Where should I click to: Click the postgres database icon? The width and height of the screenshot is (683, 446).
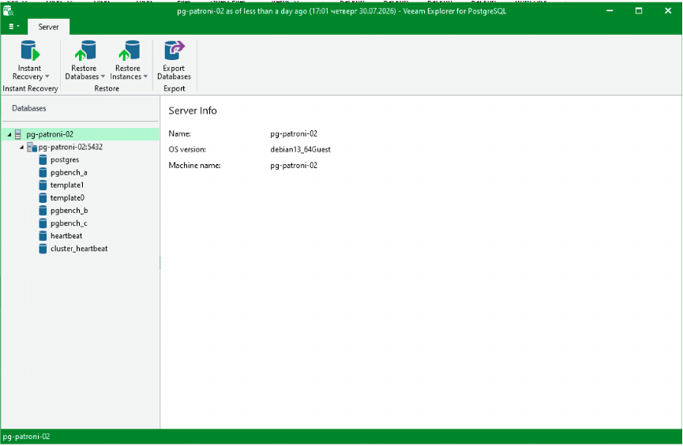43,159
